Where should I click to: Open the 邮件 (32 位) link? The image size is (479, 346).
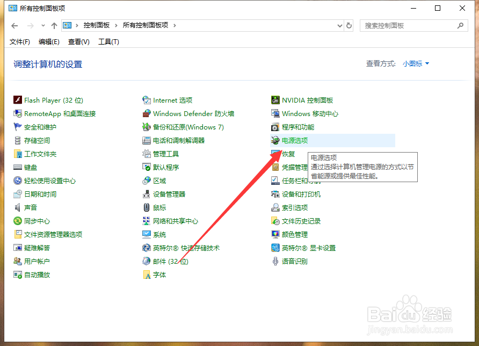(x=170, y=261)
